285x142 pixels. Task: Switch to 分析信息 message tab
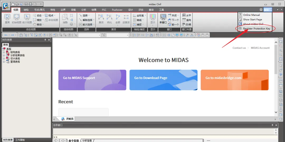click(x=87, y=140)
